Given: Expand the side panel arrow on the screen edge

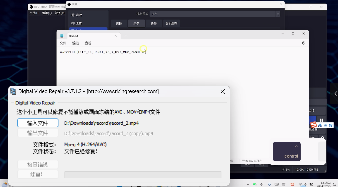Looking at the screenshot, I should 335,94.
